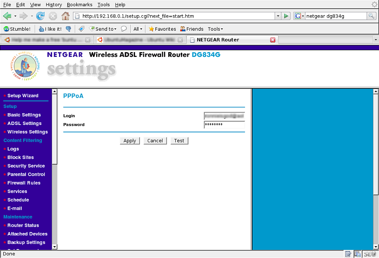Open Wireless Settings link
The image size is (379, 258).
tap(27, 132)
